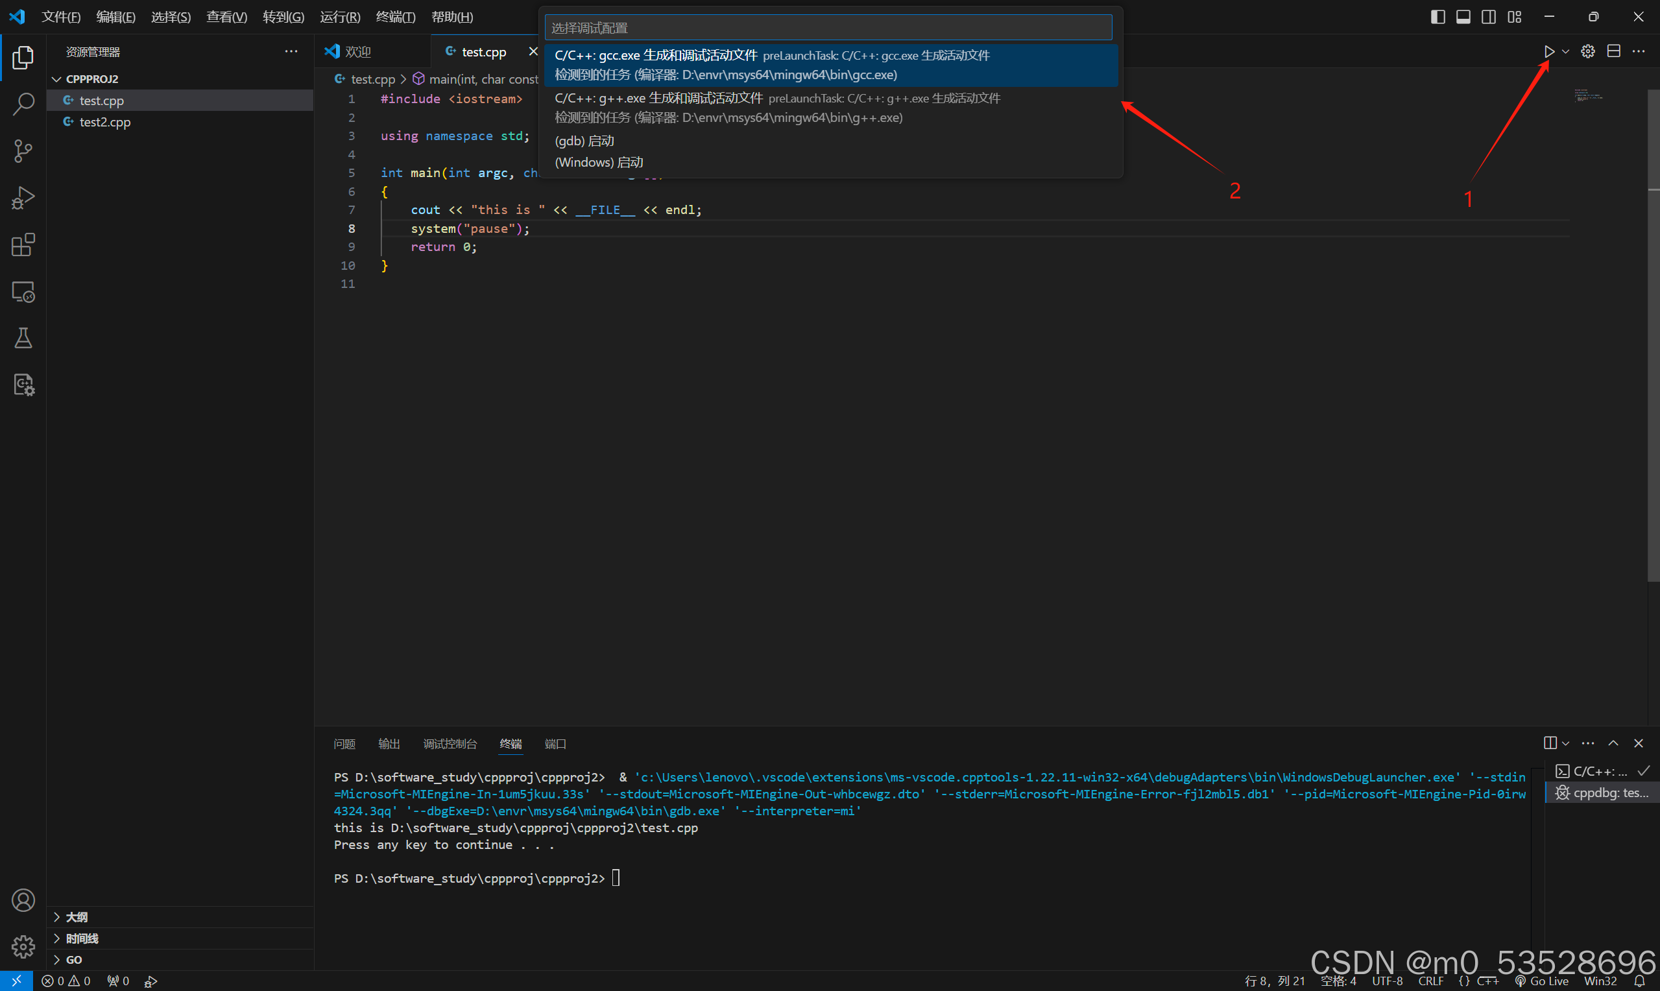The width and height of the screenshot is (1660, 991).
Task: Toggle the bottom panel layout button
Action: tap(1463, 17)
